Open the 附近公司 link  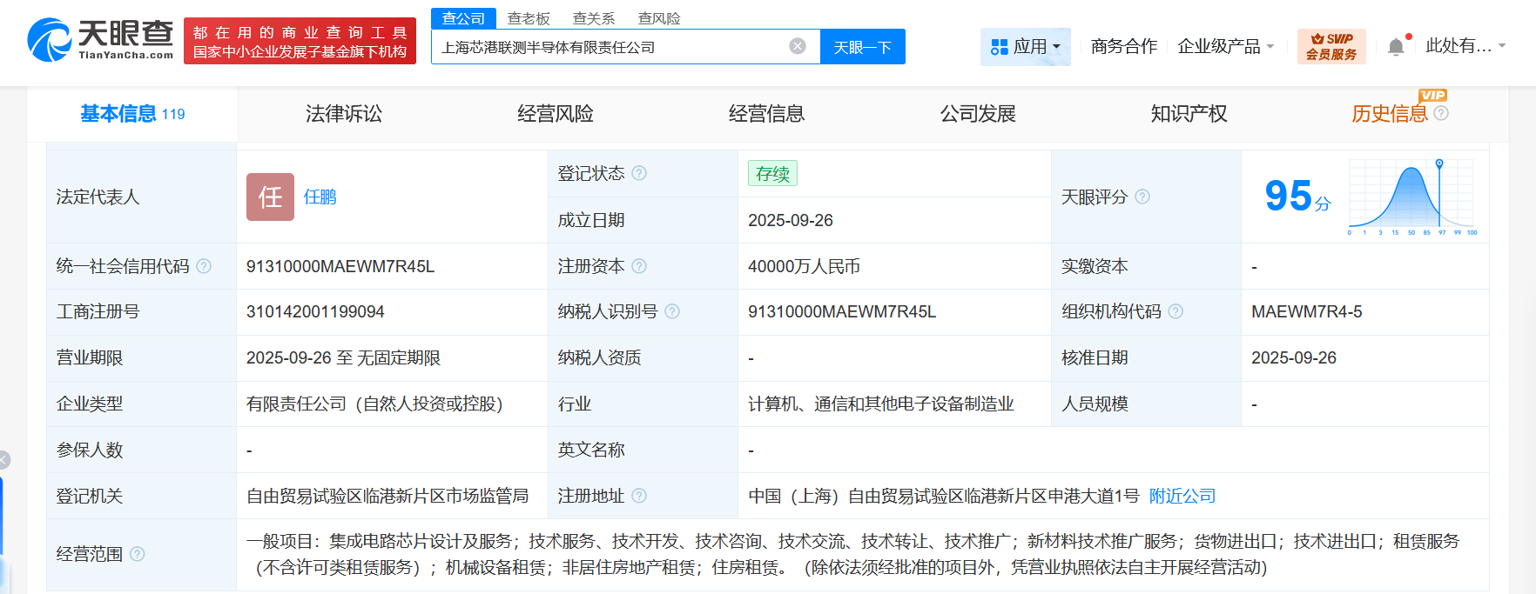tap(1182, 496)
